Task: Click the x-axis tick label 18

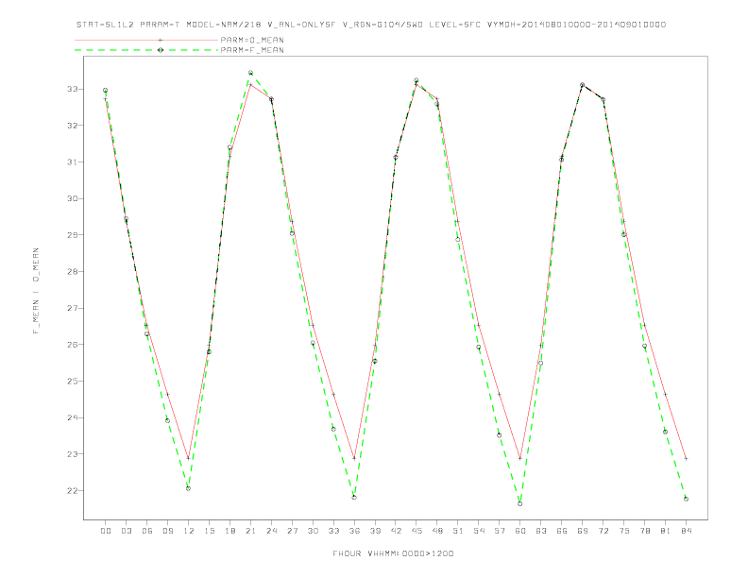Action: (229, 531)
